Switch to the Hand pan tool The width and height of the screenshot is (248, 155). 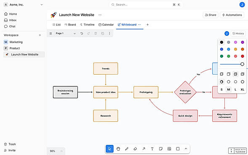click(118, 149)
